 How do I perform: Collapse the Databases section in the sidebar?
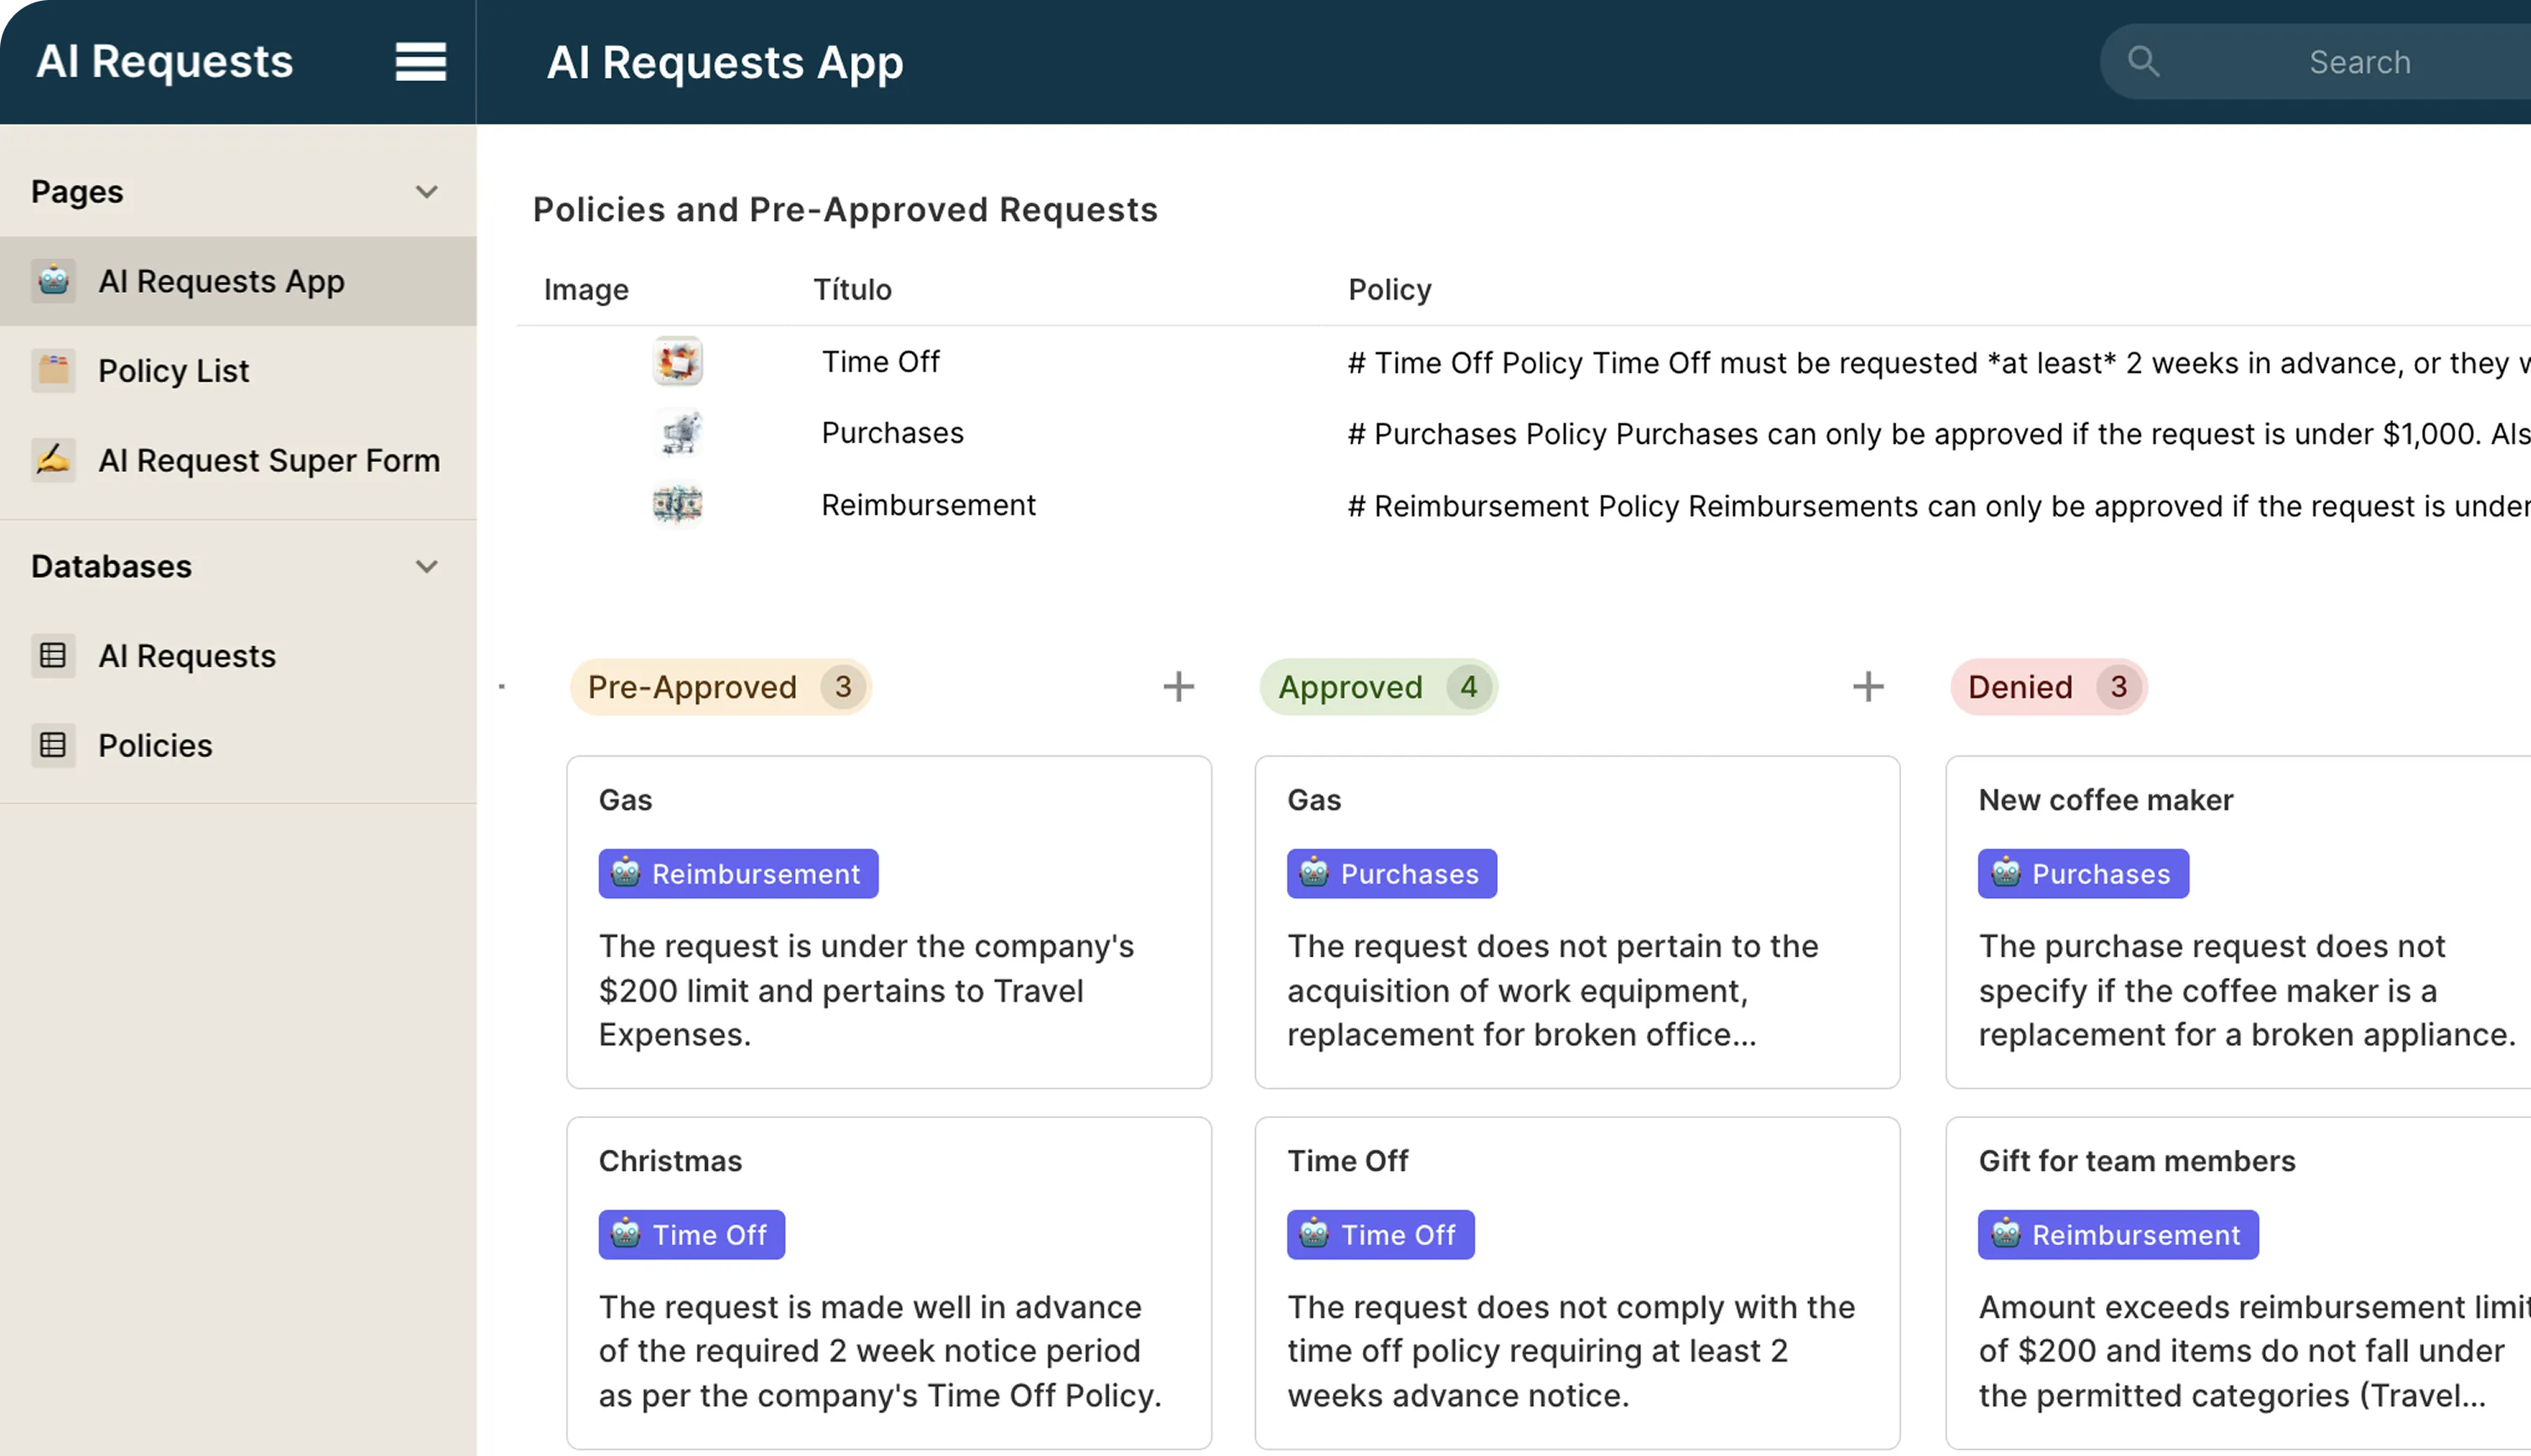427,566
